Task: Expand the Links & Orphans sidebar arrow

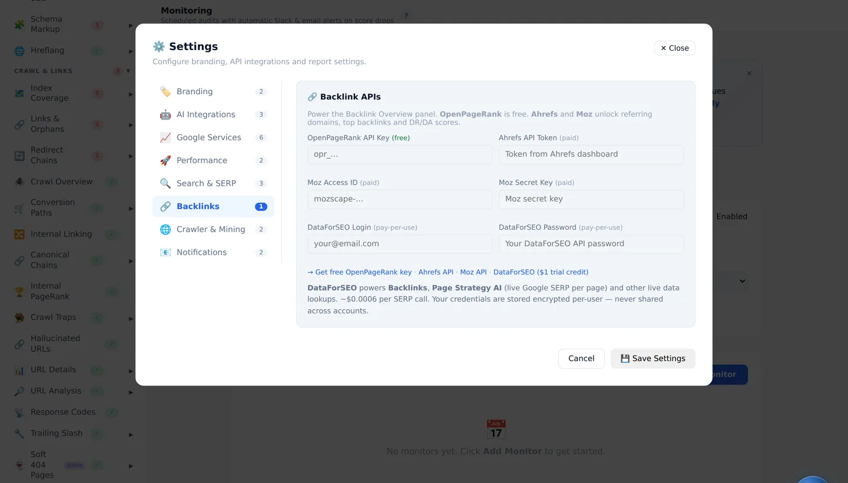Action: coord(131,124)
